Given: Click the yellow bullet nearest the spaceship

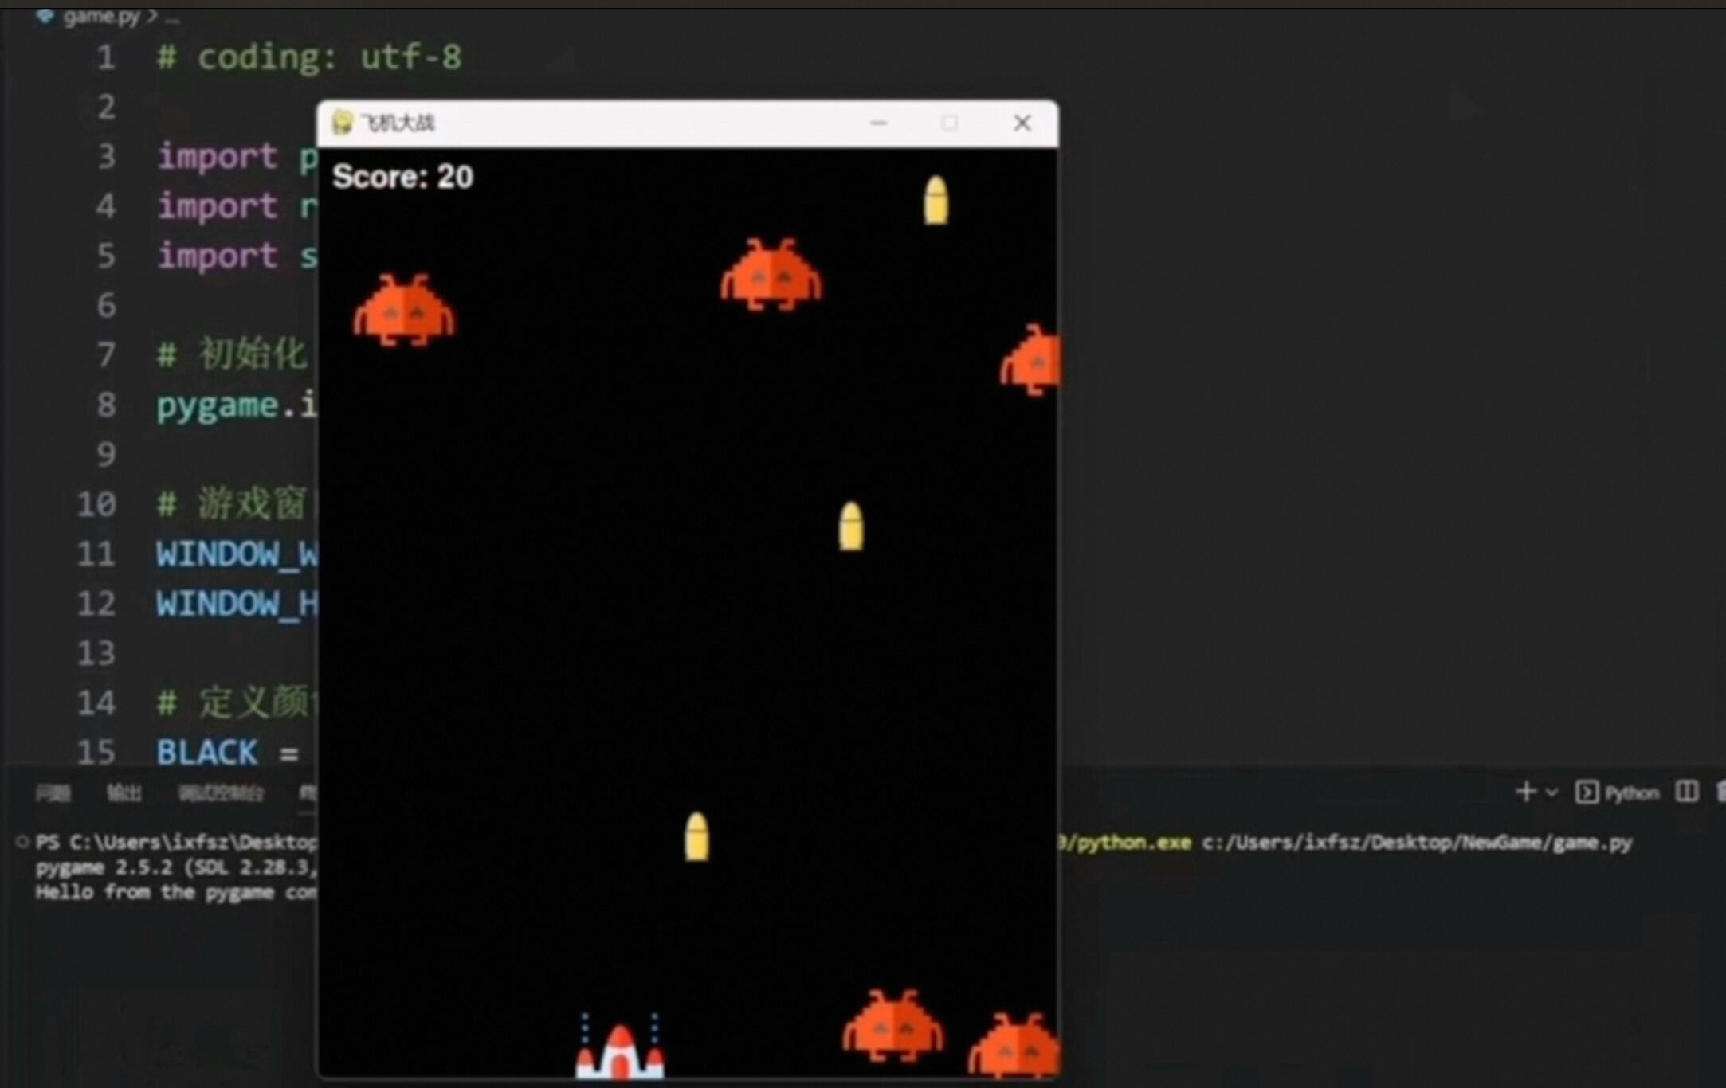Looking at the screenshot, I should pyautogui.click(x=696, y=836).
